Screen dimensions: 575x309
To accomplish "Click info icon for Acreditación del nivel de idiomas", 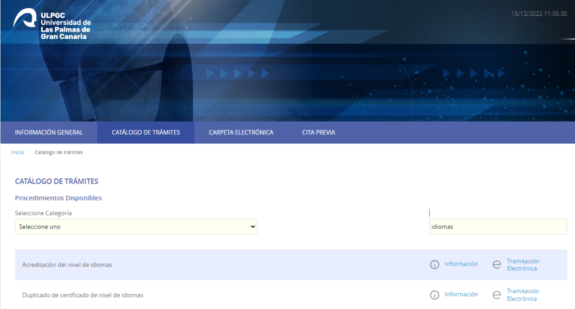I will click(x=435, y=265).
